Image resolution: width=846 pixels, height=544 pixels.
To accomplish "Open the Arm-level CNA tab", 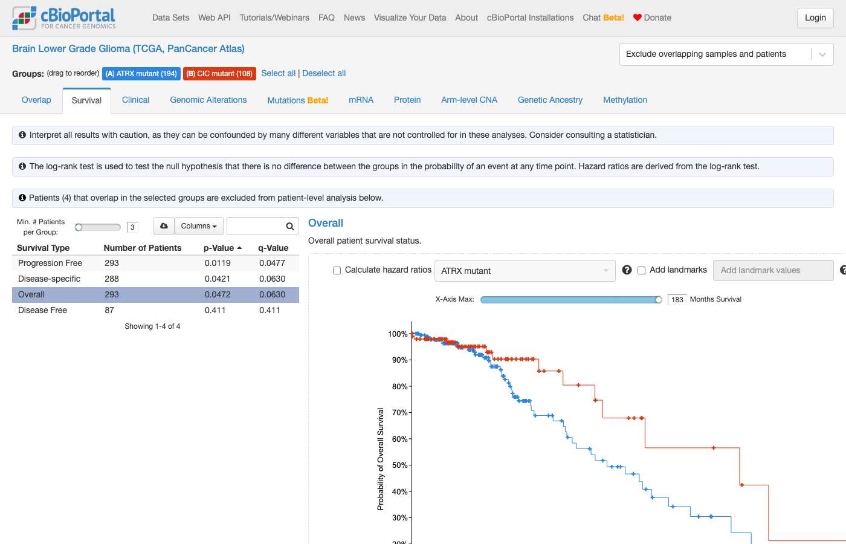I will pos(470,100).
